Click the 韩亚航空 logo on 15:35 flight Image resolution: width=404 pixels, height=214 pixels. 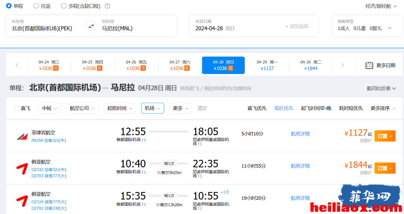click(22, 201)
